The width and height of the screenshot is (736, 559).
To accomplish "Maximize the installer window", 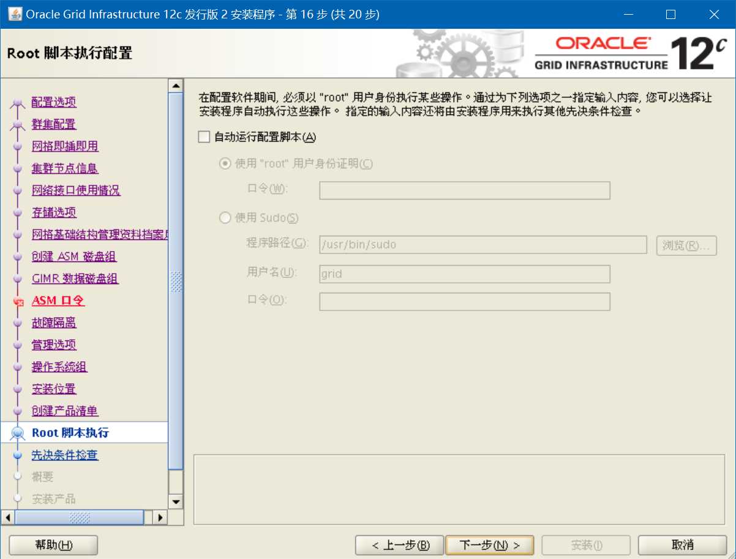I will [x=671, y=15].
